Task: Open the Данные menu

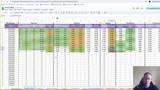Action: [30, 9]
